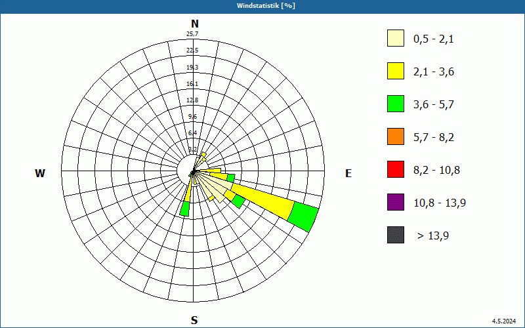Click the 12,8 radial axis value

coord(192,100)
